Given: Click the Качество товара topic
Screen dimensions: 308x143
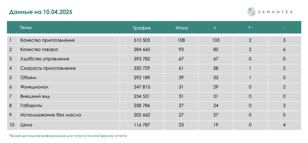Looking at the screenshot, I should (x=39, y=50).
